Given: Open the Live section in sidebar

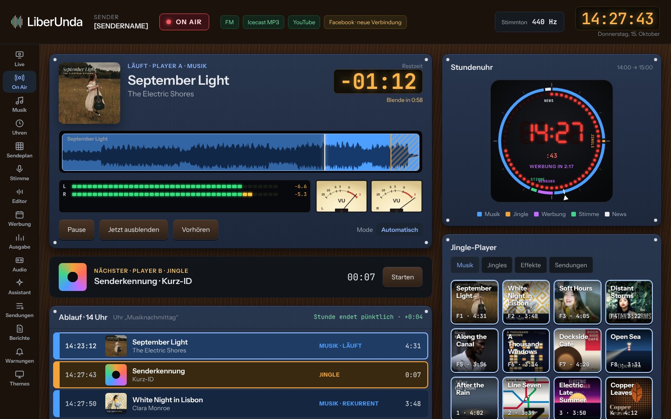Looking at the screenshot, I should tap(20, 59).
